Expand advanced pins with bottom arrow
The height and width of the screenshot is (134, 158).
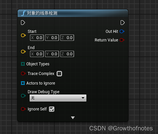73,118
